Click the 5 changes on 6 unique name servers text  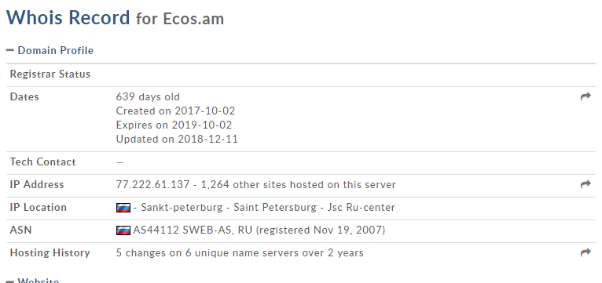click(240, 252)
